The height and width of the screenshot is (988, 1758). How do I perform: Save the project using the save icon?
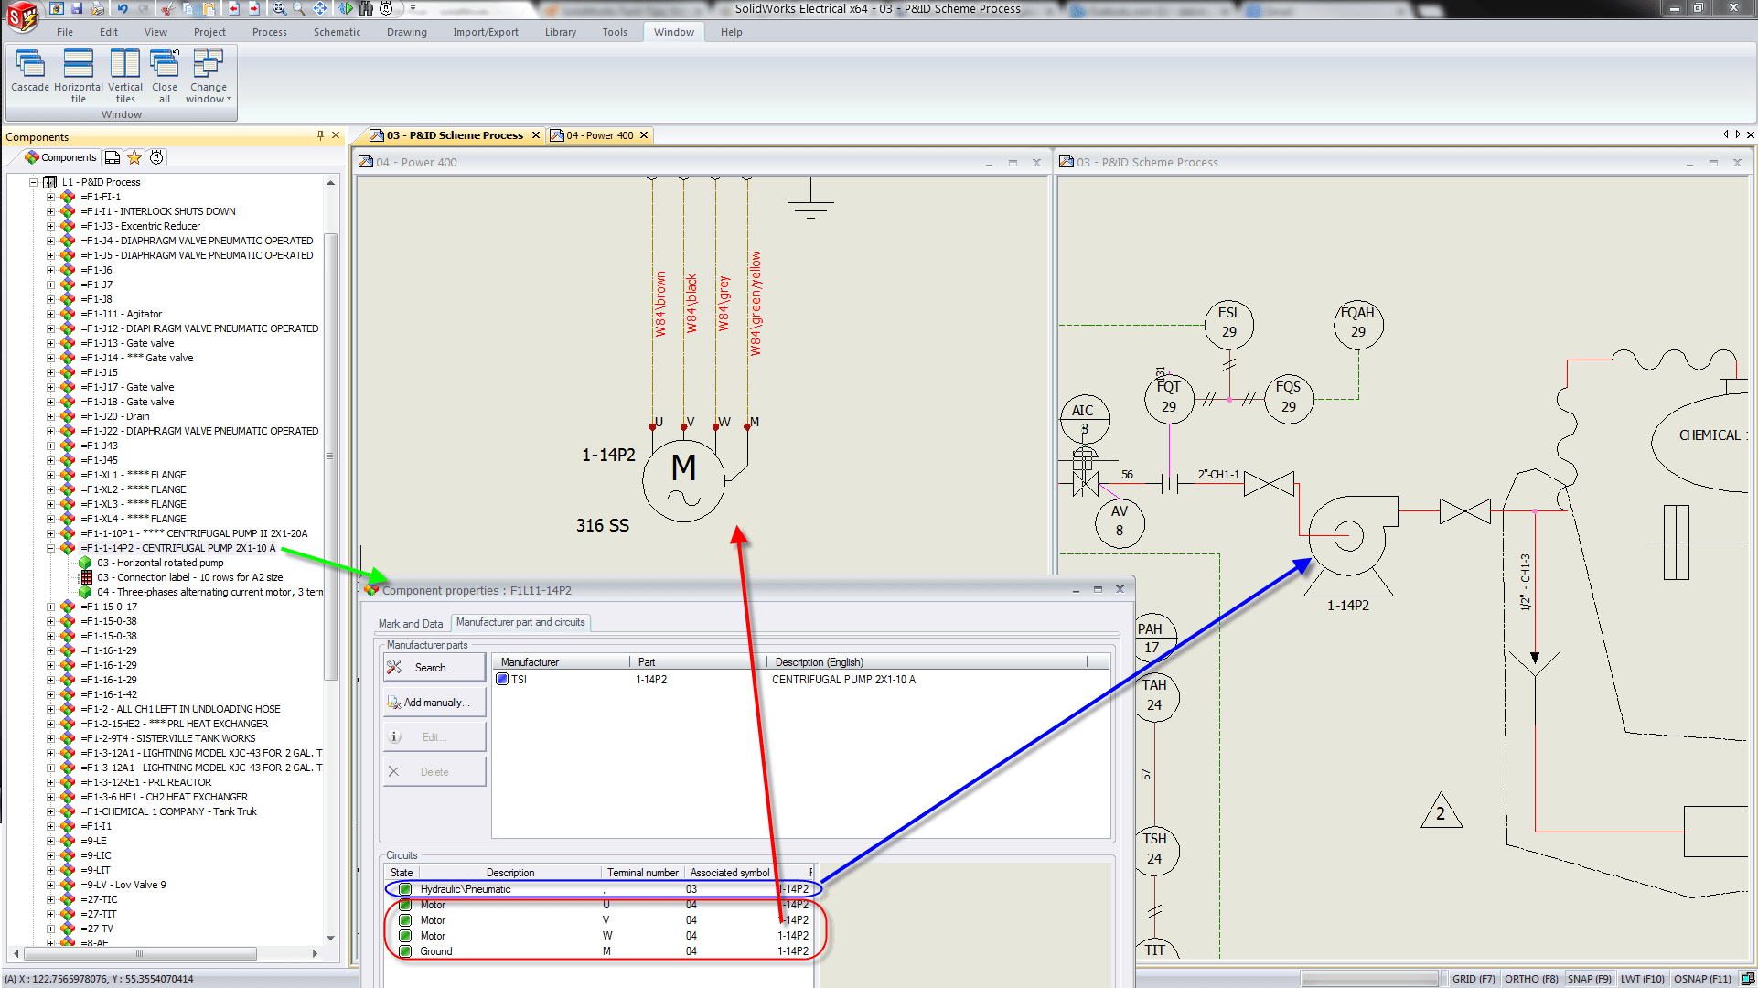pos(78,8)
